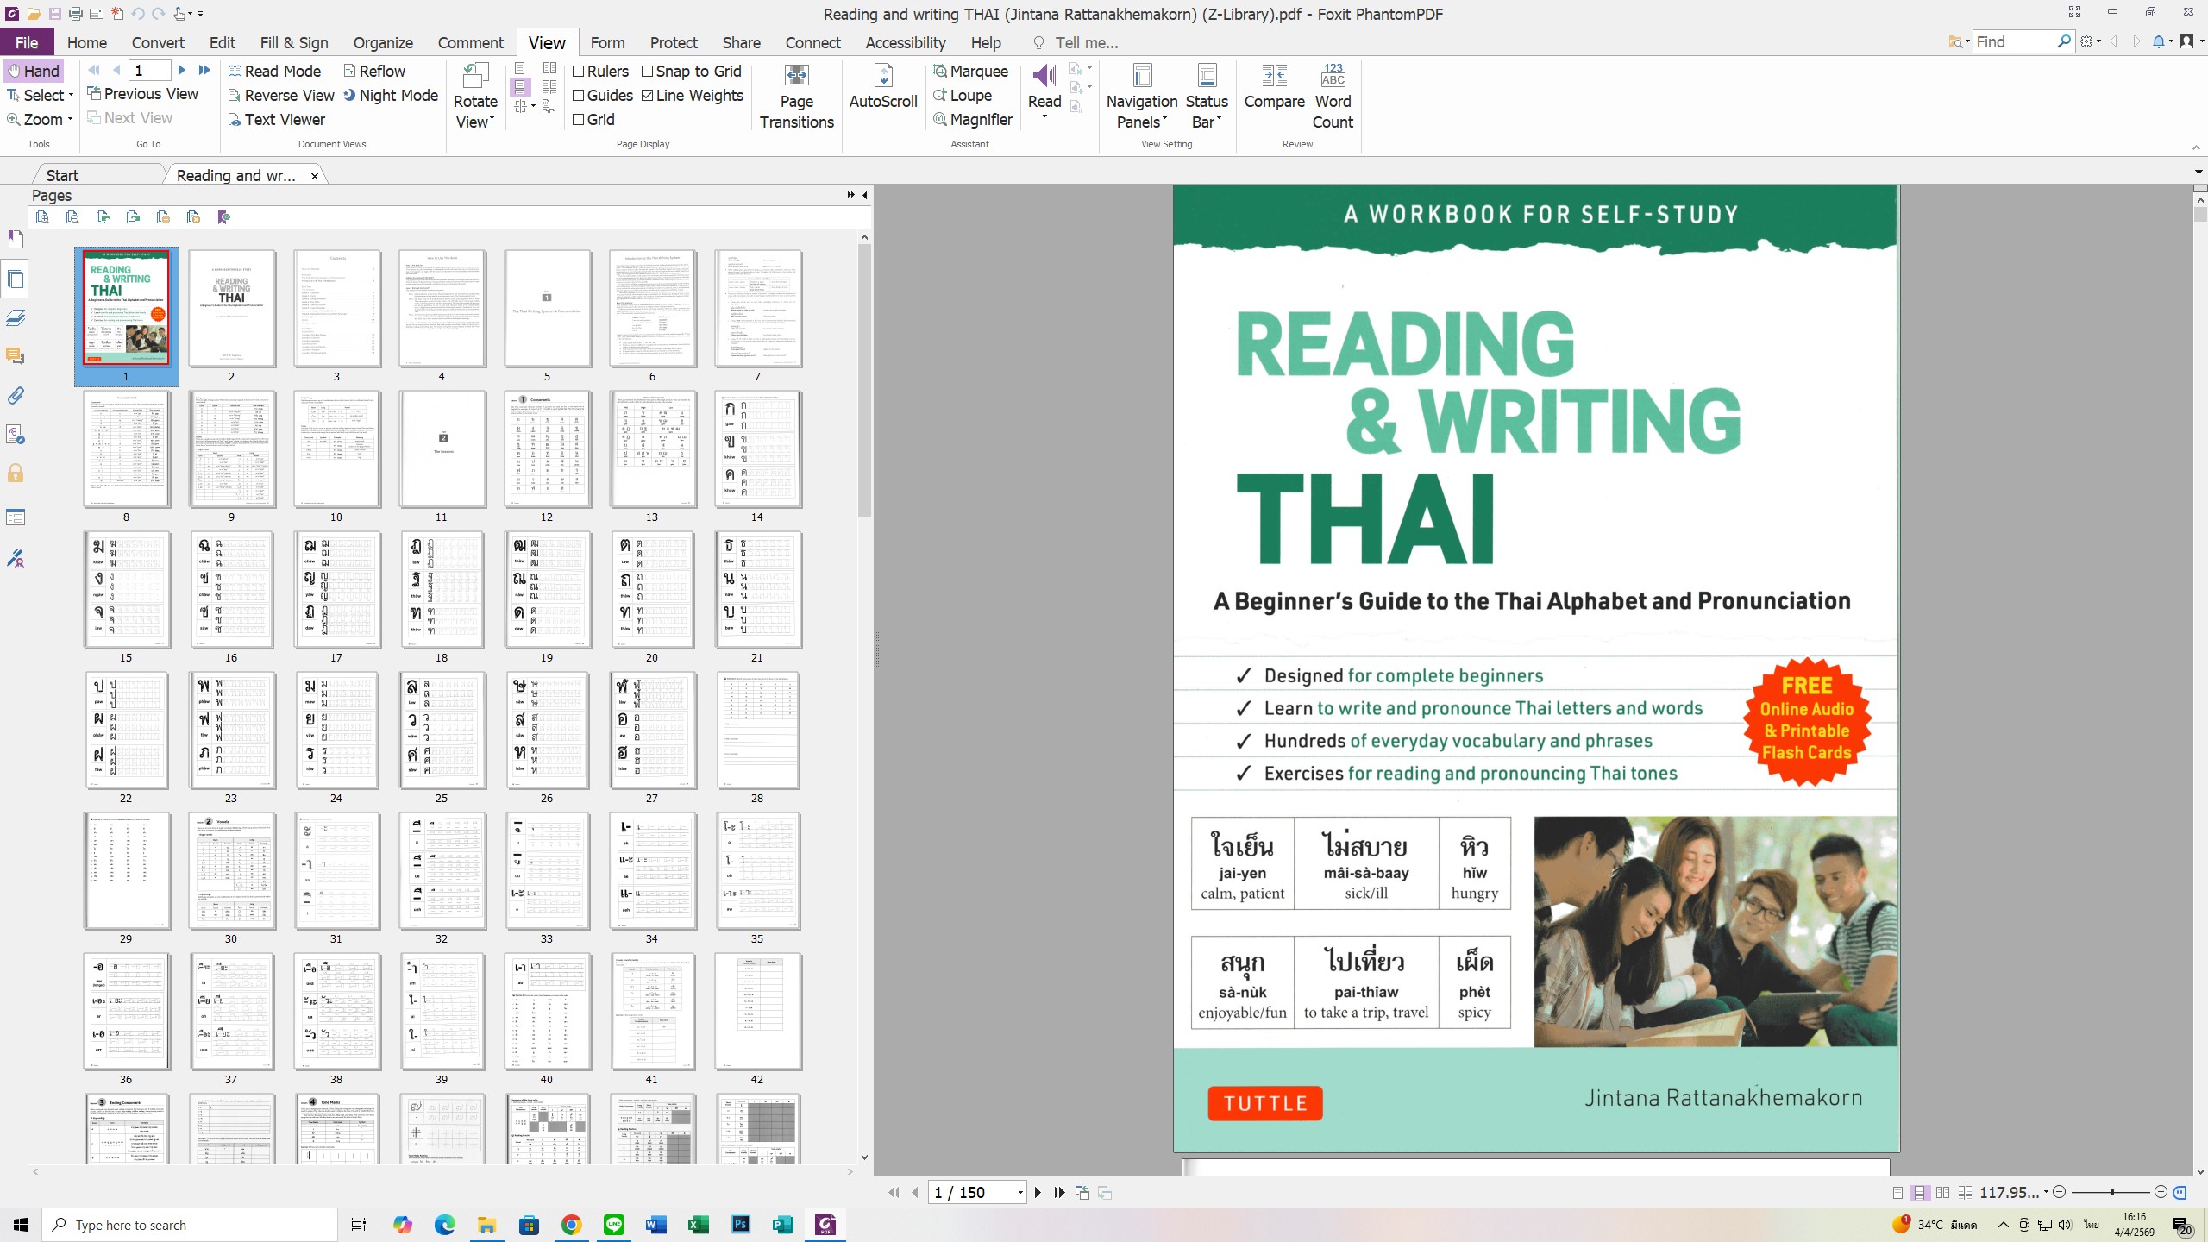The height and width of the screenshot is (1242, 2208).
Task: Enable Night Mode view
Action: (391, 95)
